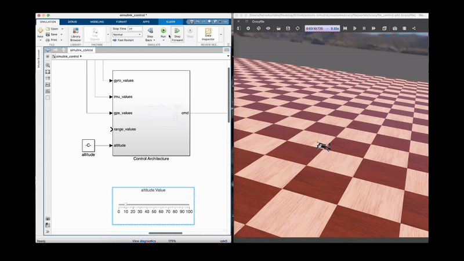The height and width of the screenshot is (261, 464).
Task: Reload world in Webots toolbar
Action: tap(298, 28)
